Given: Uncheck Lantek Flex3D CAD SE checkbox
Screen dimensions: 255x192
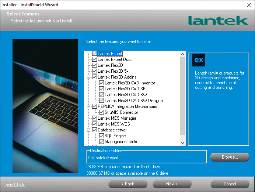Looking at the screenshot, I should (101, 88).
